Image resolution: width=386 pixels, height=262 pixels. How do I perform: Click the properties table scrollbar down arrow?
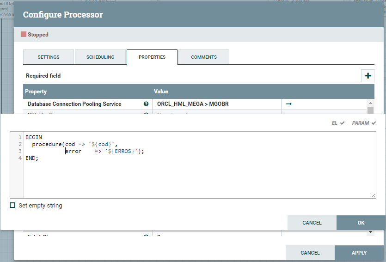pos(370,232)
